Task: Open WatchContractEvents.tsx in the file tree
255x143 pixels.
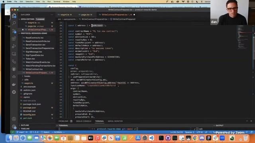Action: pyautogui.click(x=38, y=62)
